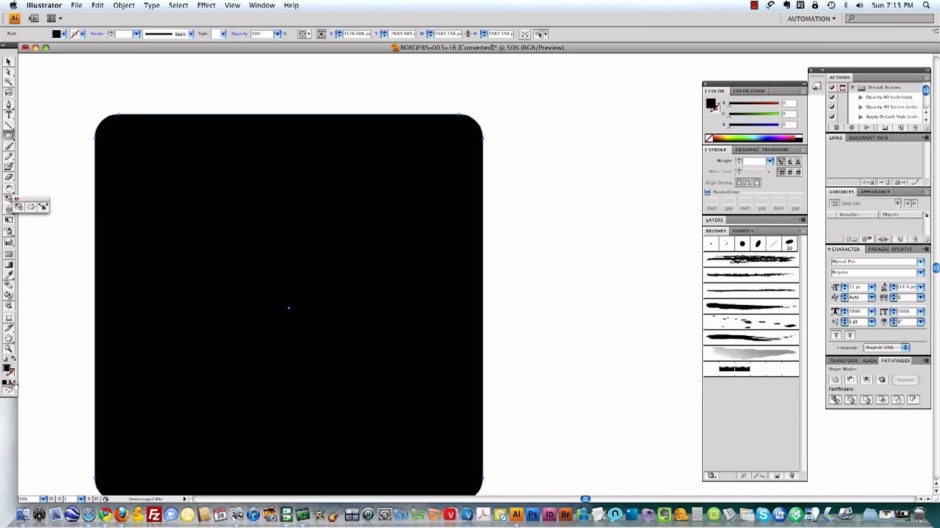Select the Magic Wand tool
940x528 pixels.
tap(9, 82)
